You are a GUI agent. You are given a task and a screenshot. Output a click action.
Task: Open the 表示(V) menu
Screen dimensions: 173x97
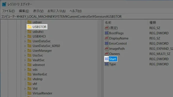coord(38,11)
